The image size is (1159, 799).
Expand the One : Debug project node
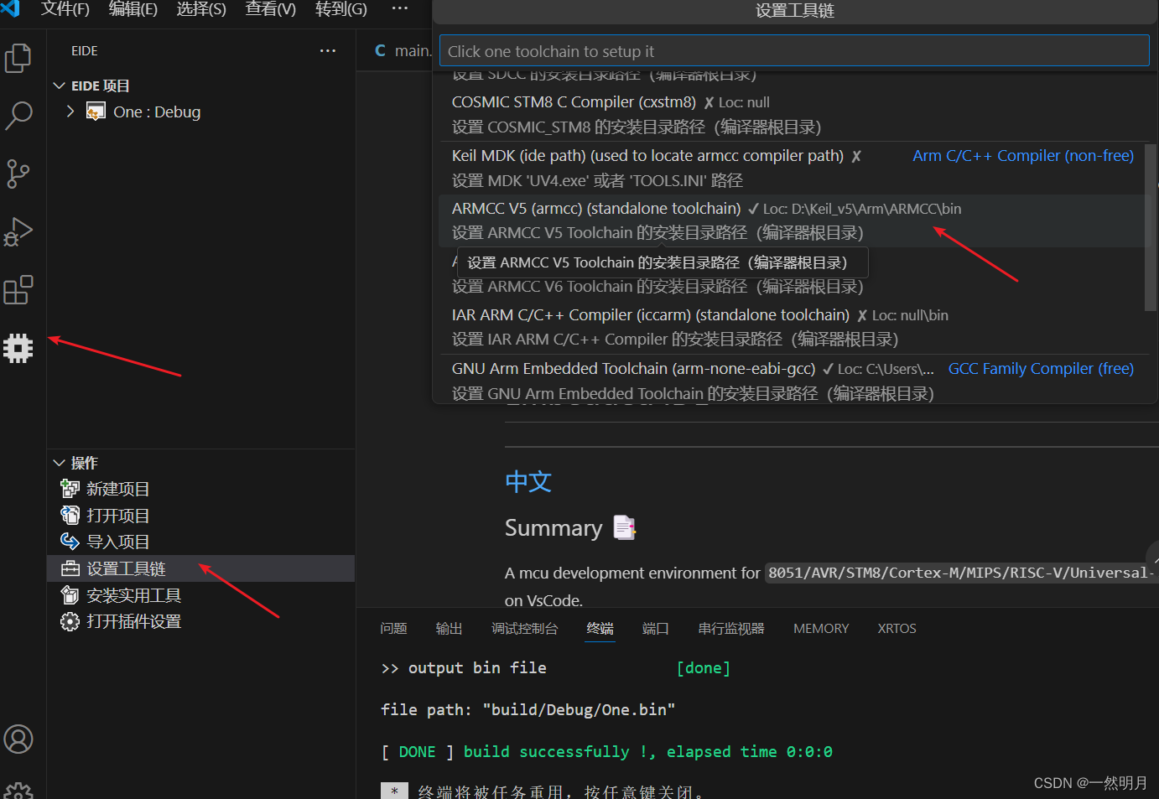[70, 111]
